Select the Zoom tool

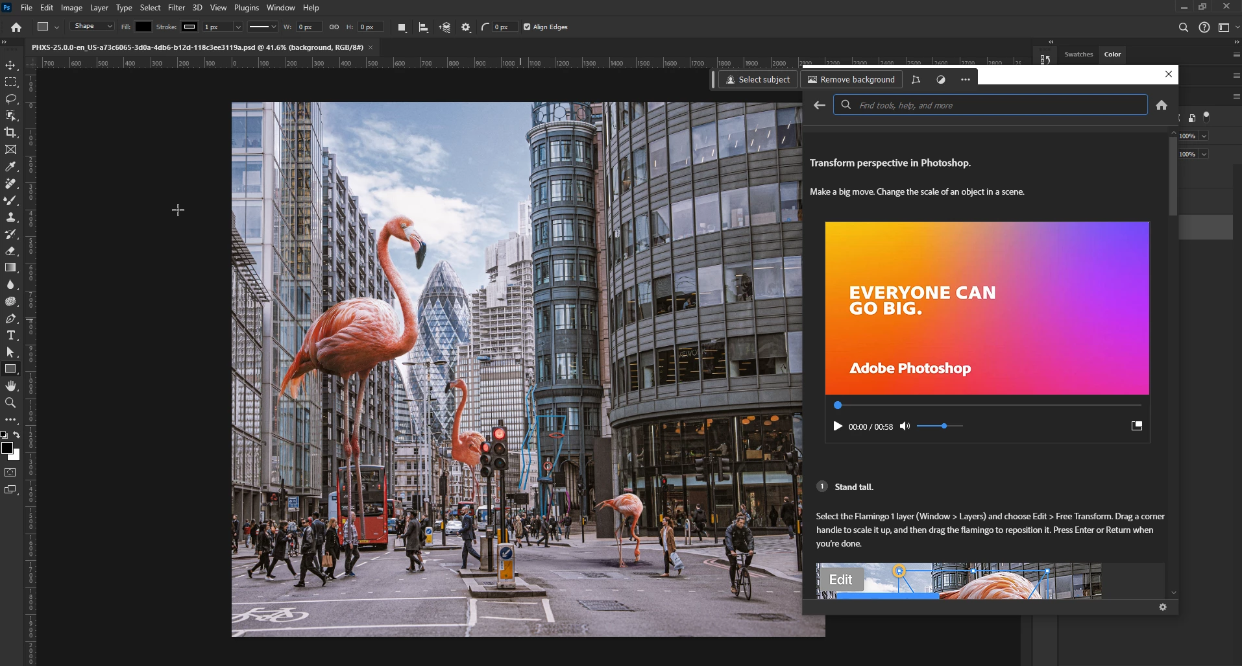point(10,403)
